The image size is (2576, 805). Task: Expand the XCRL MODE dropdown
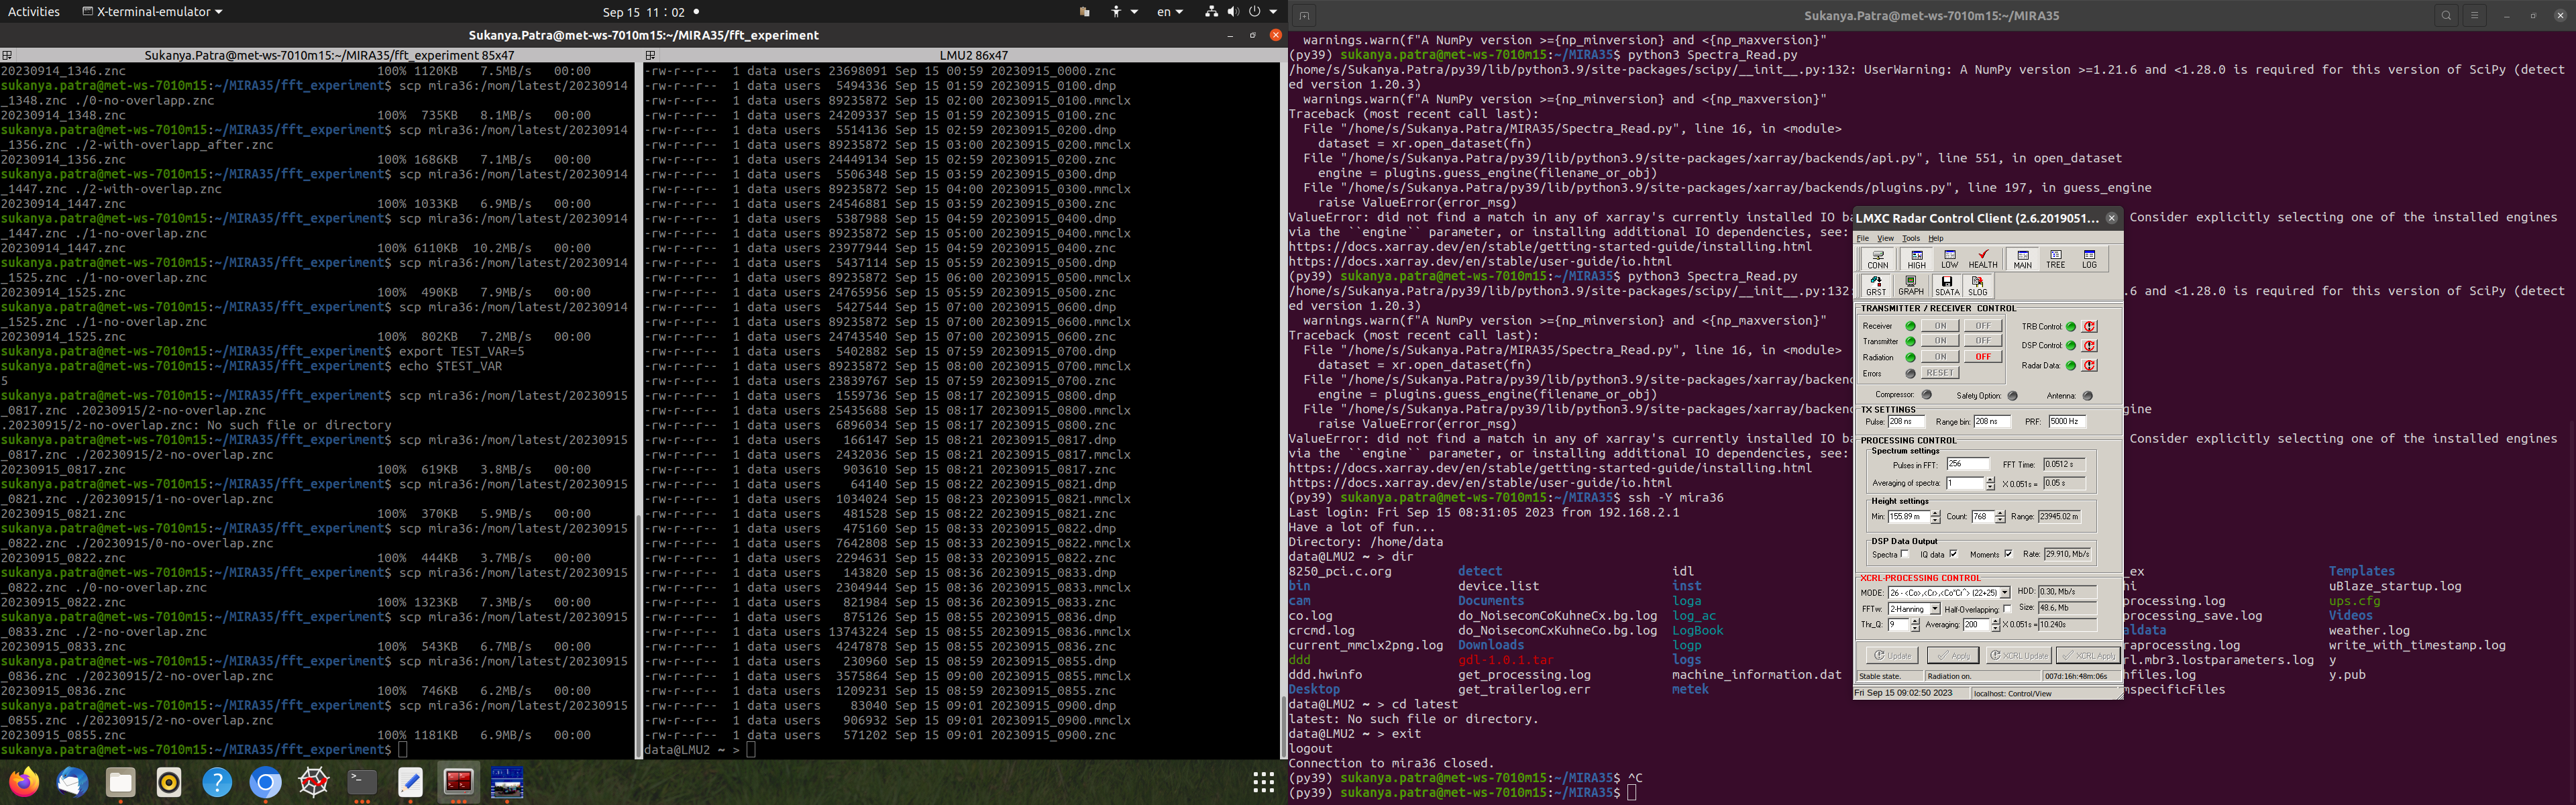(2004, 593)
